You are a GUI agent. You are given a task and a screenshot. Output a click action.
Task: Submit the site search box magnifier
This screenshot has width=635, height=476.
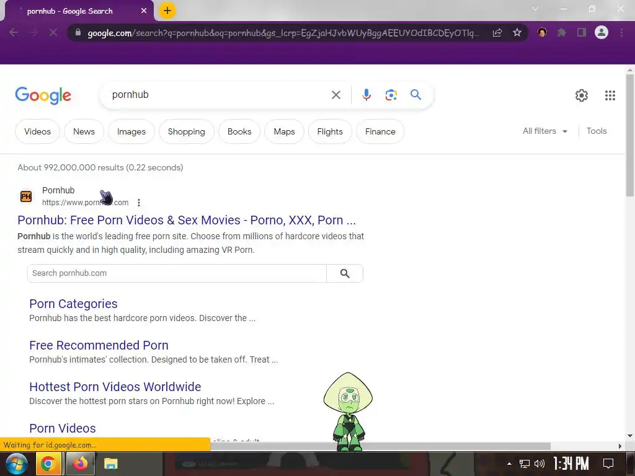tap(345, 273)
